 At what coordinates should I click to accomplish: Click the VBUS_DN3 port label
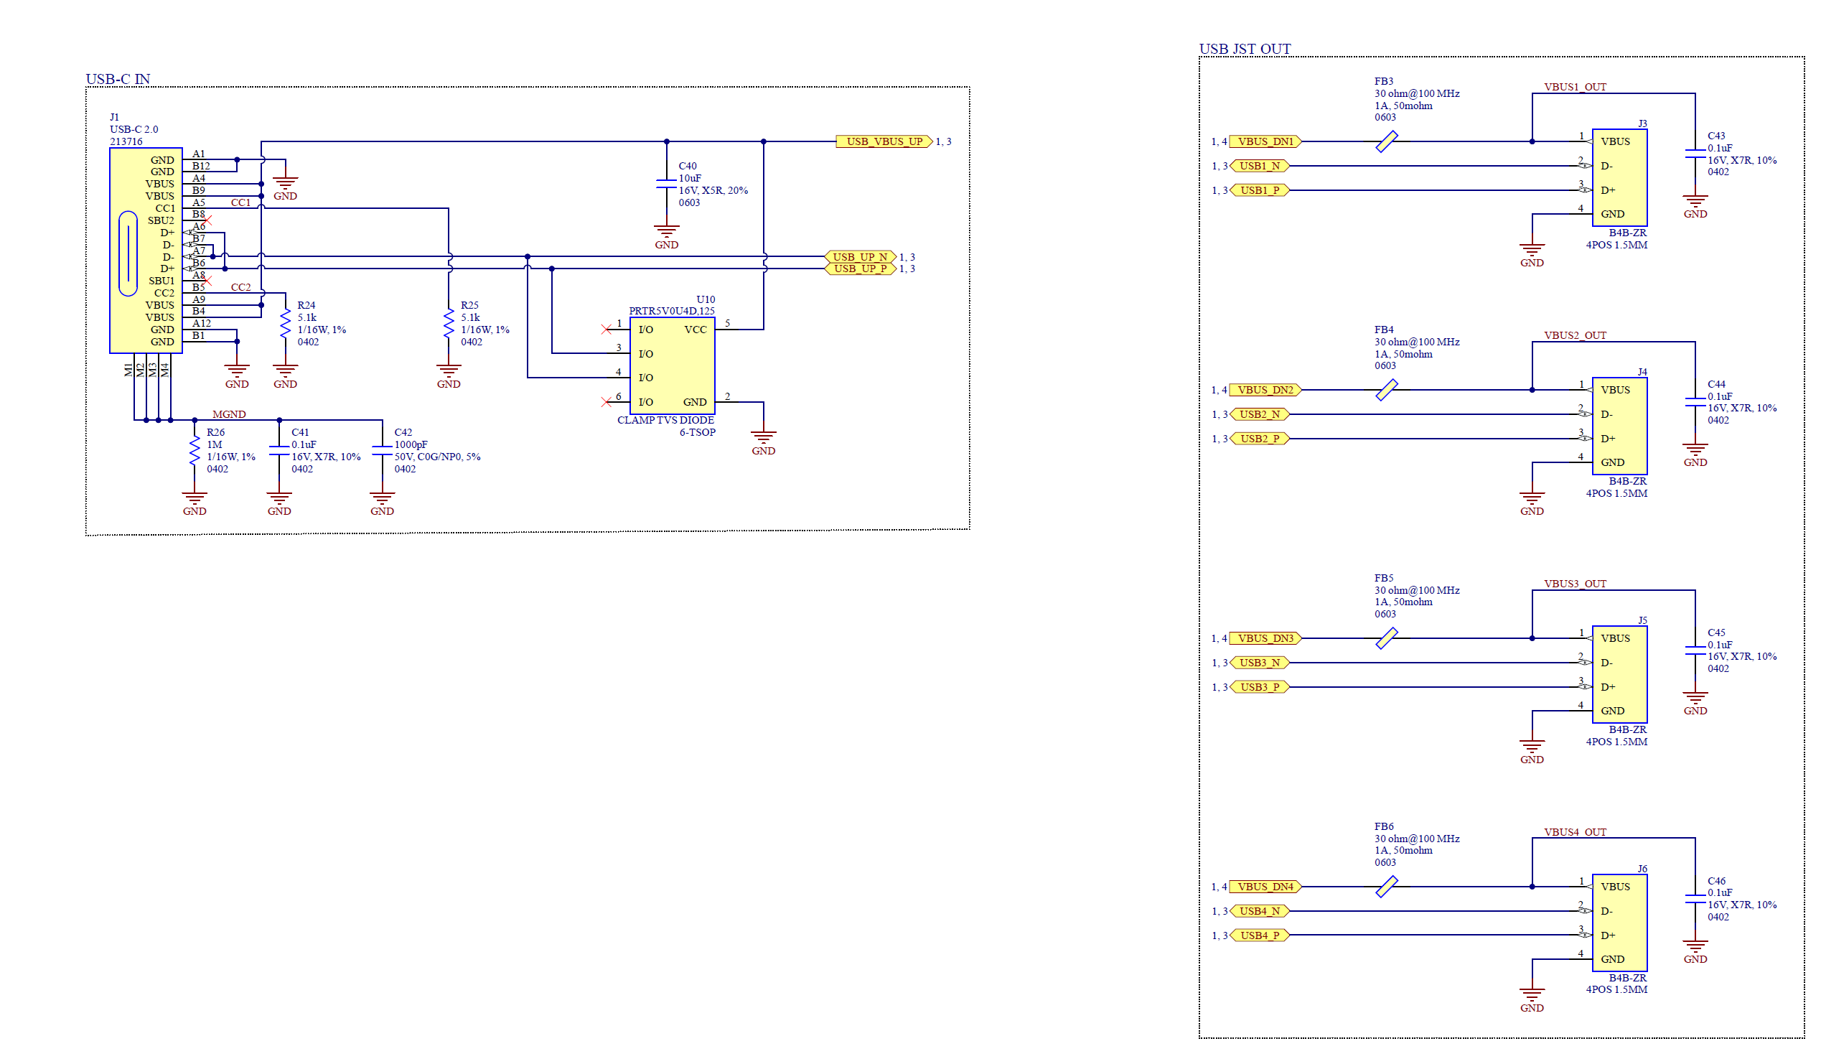[x=1265, y=638]
